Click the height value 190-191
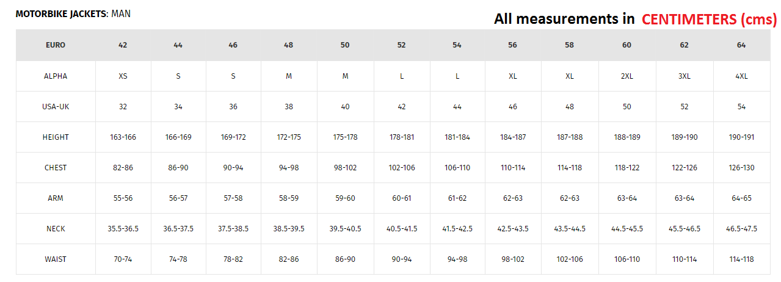Screen dimensions: 781x282 pyautogui.click(x=741, y=137)
